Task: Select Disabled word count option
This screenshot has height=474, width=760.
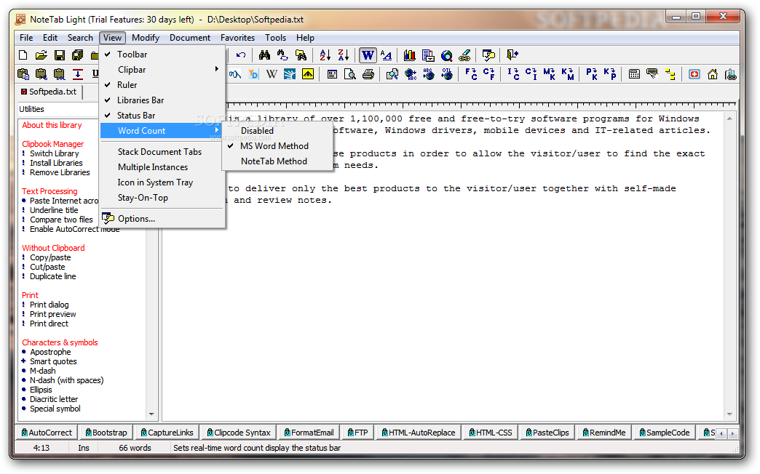Action: (x=278, y=131)
